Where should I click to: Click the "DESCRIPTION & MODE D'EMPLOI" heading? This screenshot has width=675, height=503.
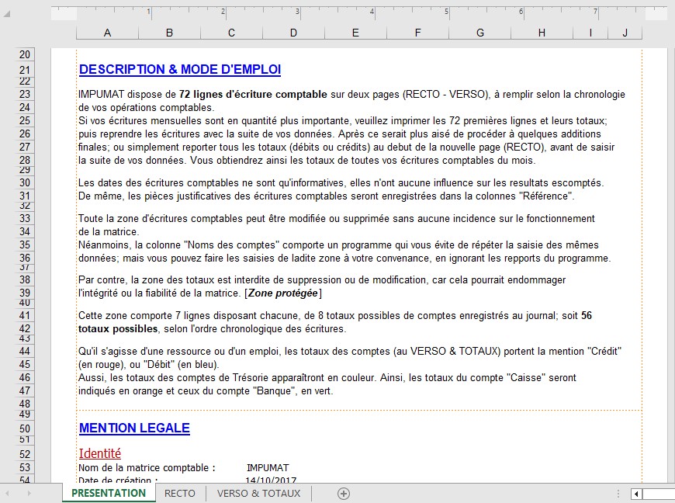[x=180, y=69]
